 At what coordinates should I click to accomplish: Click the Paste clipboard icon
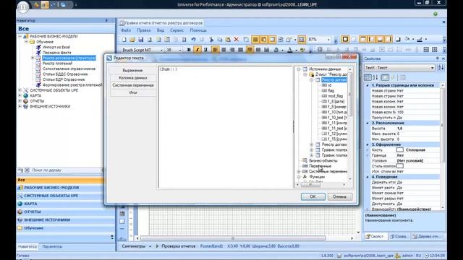click(x=228, y=40)
